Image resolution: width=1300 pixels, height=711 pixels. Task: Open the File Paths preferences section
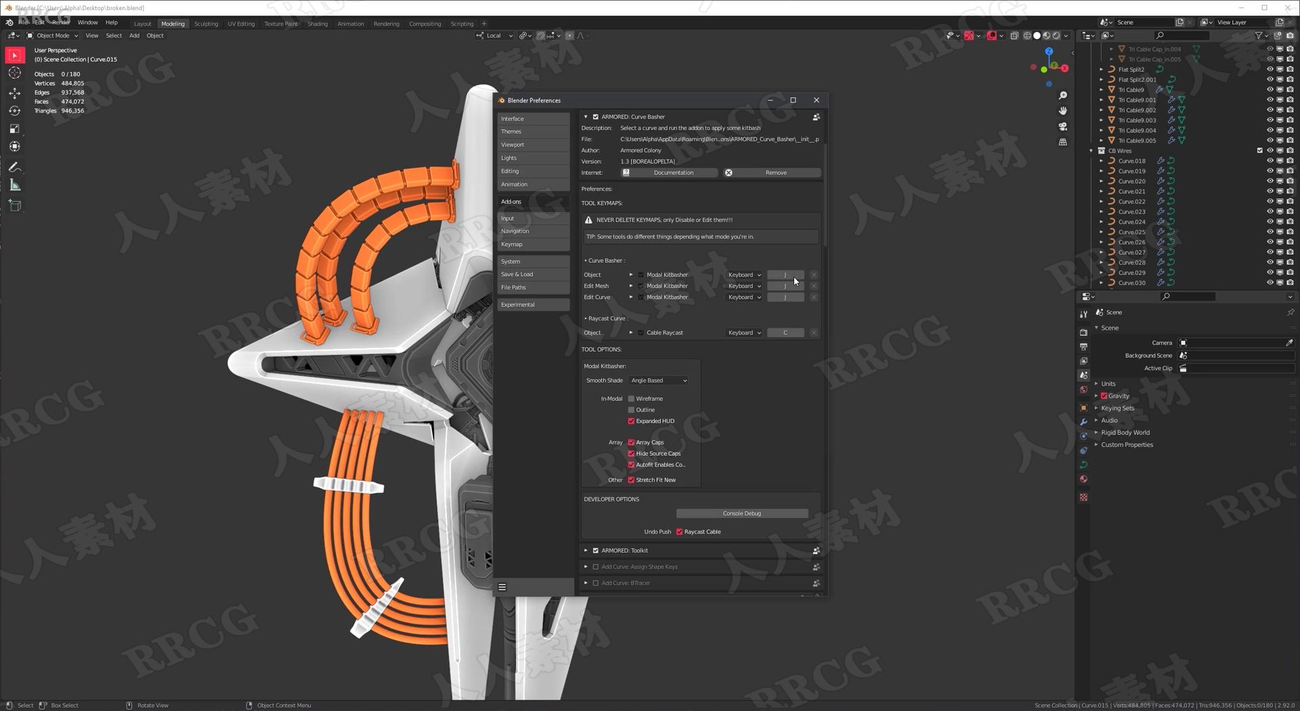(534, 288)
